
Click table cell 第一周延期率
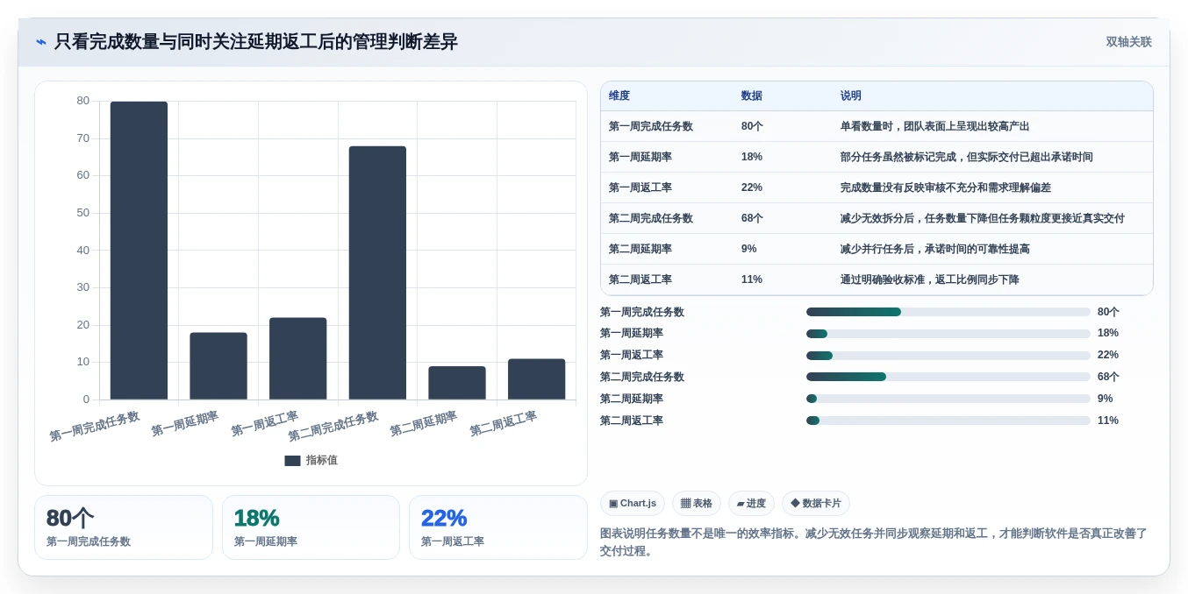click(x=641, y=157)
